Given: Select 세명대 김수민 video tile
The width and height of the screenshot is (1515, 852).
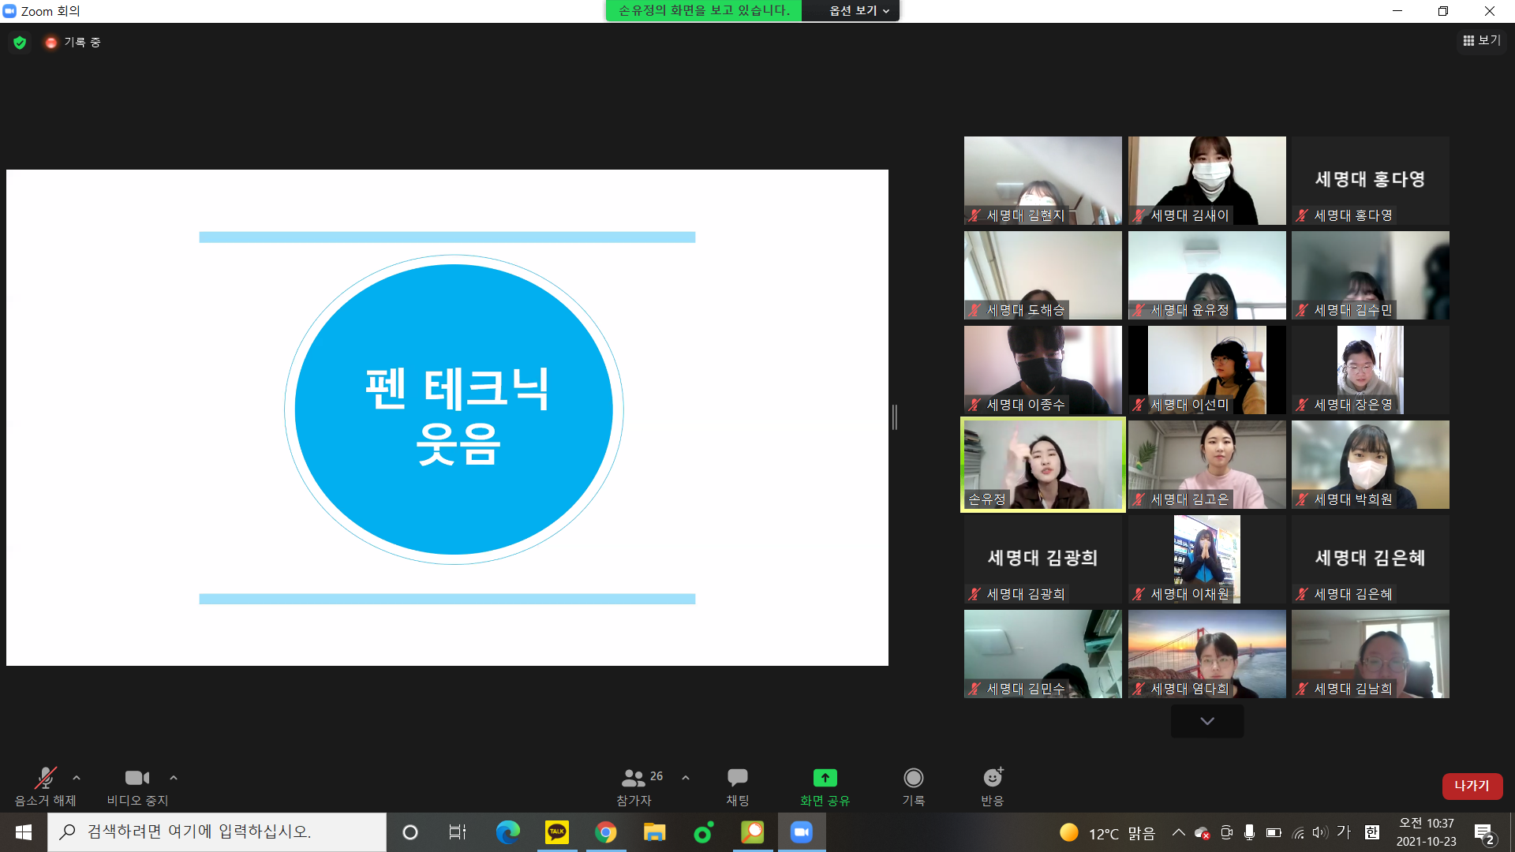Looking at the screenshot, I should point(1371,275).
